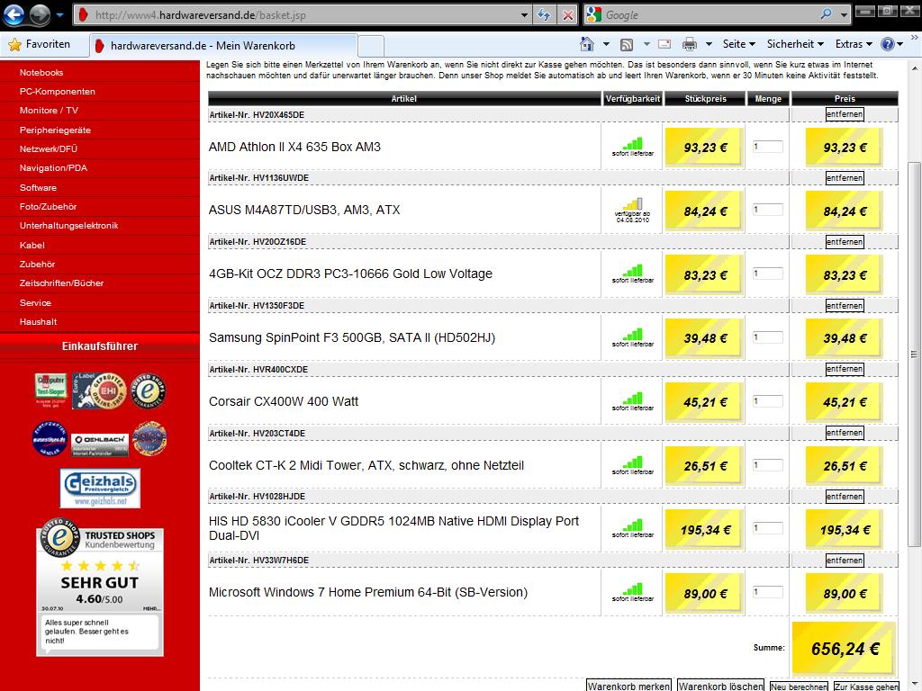This screenshot has height=691, width=922.
Task: Click the Trusted Shops Guarantee round seal
Action: [x=149, y=390]
